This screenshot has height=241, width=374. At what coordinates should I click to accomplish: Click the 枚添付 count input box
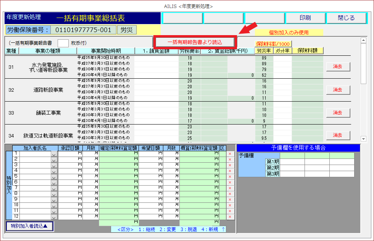[63, 43]
